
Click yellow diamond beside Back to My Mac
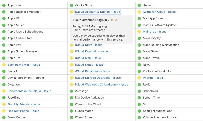point(4,65)
